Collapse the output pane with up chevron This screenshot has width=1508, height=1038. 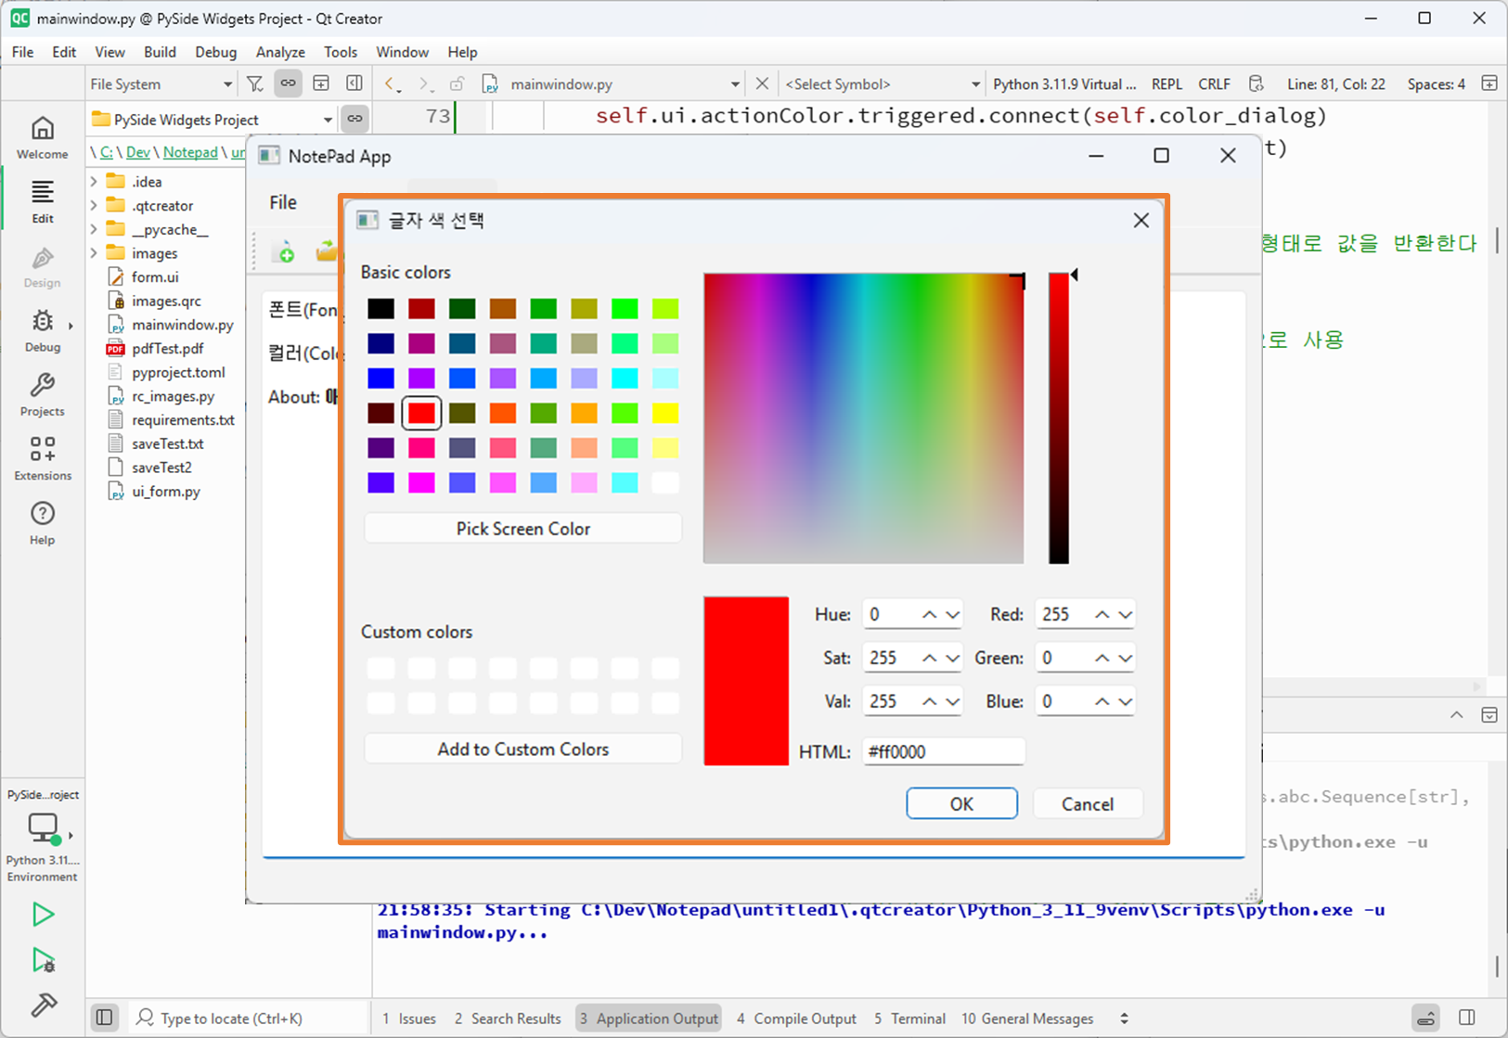point(1456,715)
